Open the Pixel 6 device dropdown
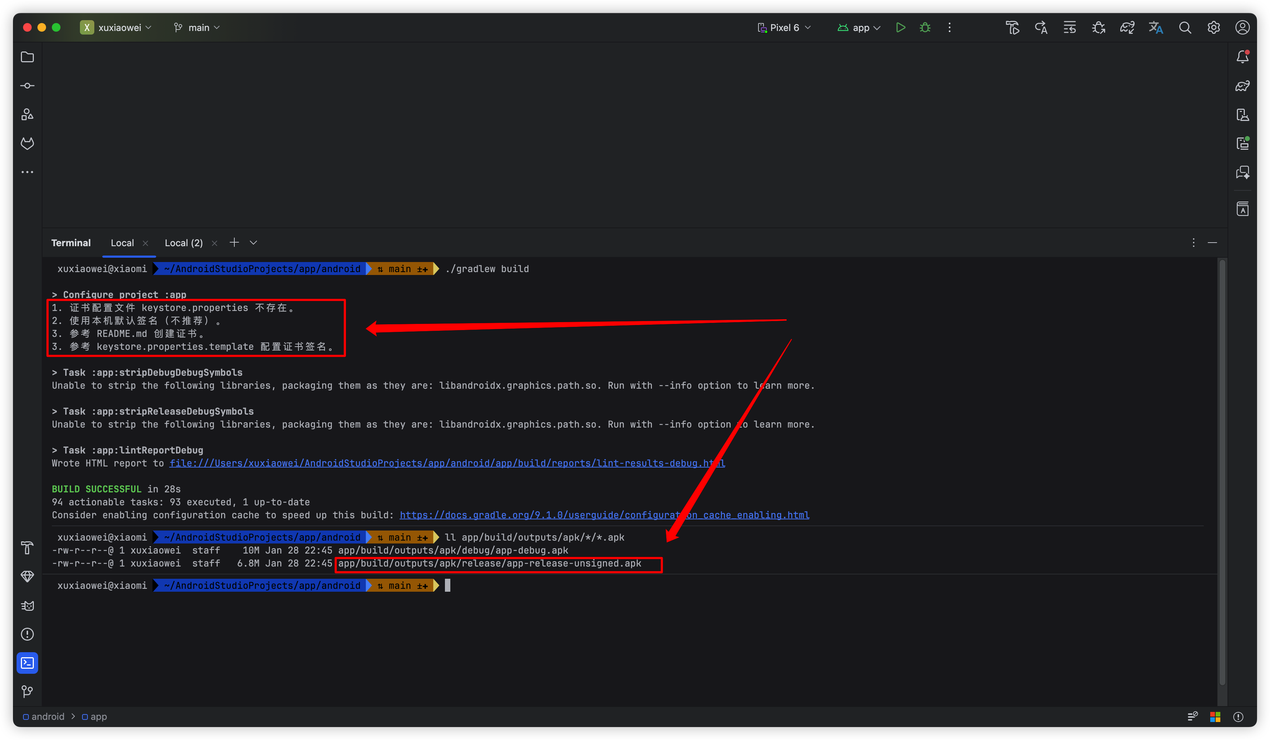 point(784,28)
